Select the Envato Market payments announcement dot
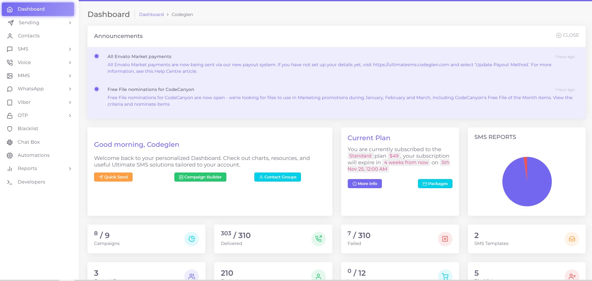 click(x=97, y=56)
